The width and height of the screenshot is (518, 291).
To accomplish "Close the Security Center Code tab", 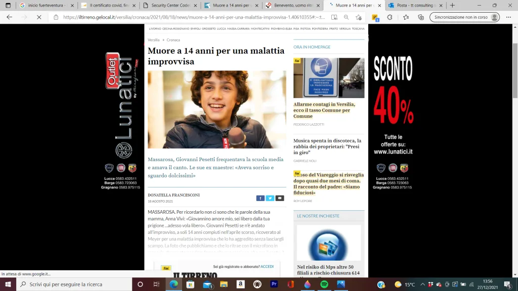I will 195,5.
